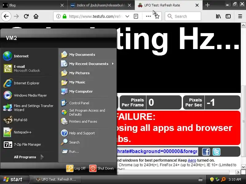Click the testufo.com URL address field
Image resolution: width=246 pixels, height=184 pixels.
click(x=95, y=16)
